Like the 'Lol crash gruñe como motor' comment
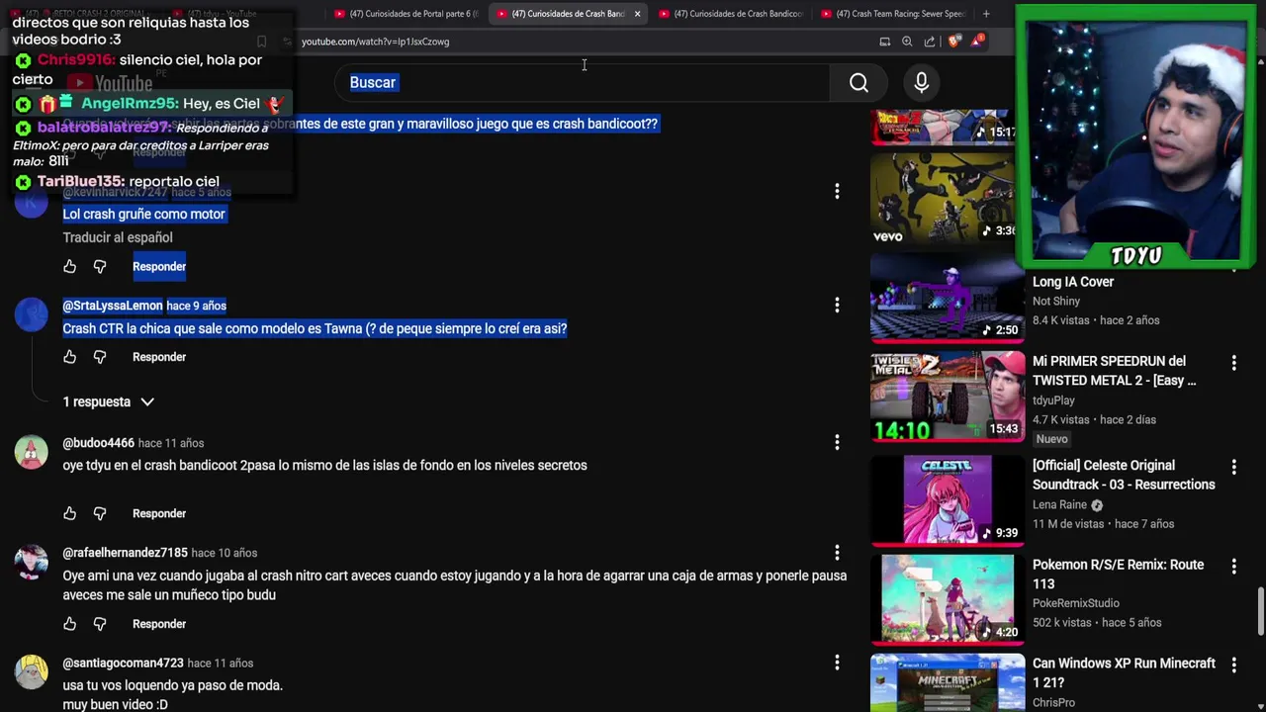Image resolution: width=1266 pixels, height=712 pixels. click(x=69, y=266)
